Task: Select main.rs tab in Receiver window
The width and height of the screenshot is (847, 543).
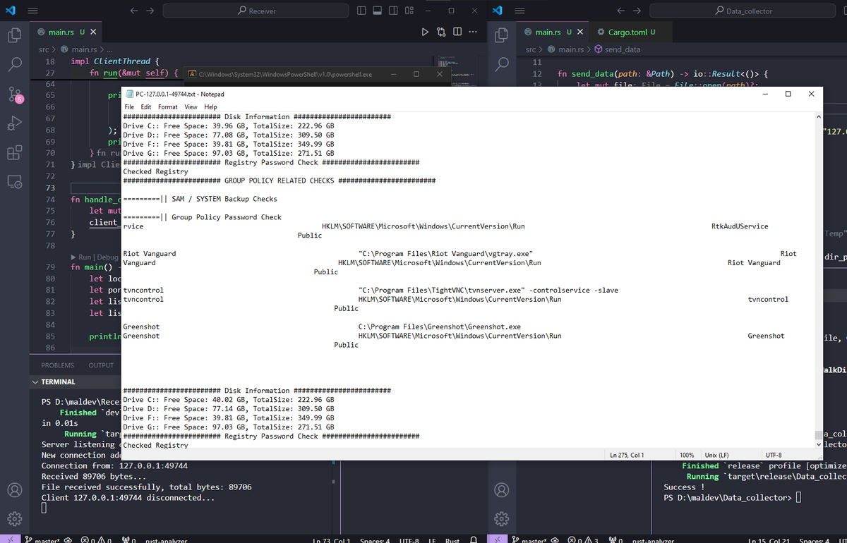Action: 66,32
